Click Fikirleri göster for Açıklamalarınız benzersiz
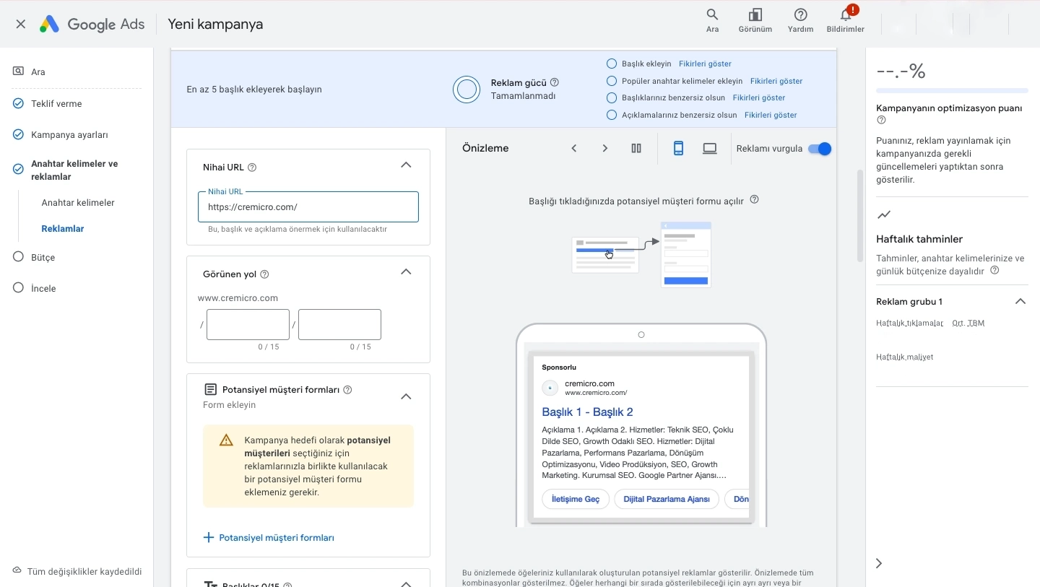This screenshot has width=1040, height=587. point(771,115)
